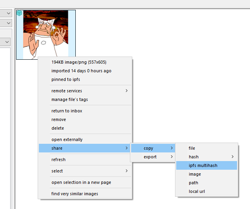Screen dimensions: 250x209
Task: Click the chevron next to 'hash'
Action: coord(233,157)
